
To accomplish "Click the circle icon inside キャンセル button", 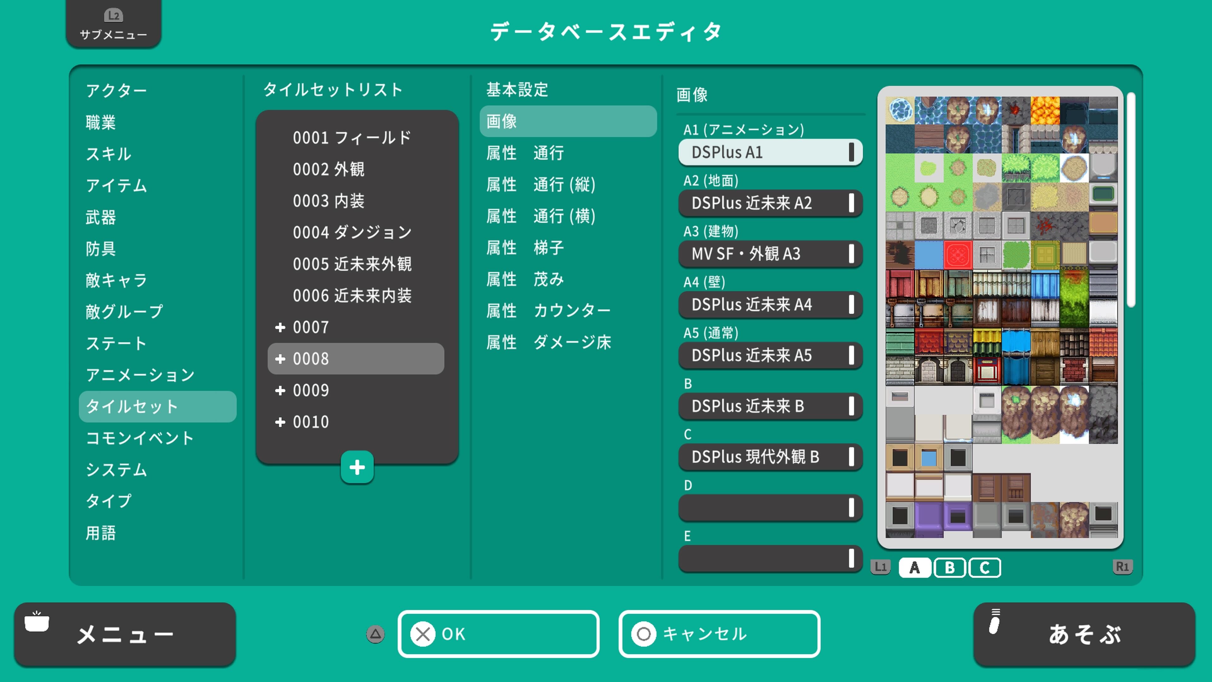I will click(x=643, y=634).
